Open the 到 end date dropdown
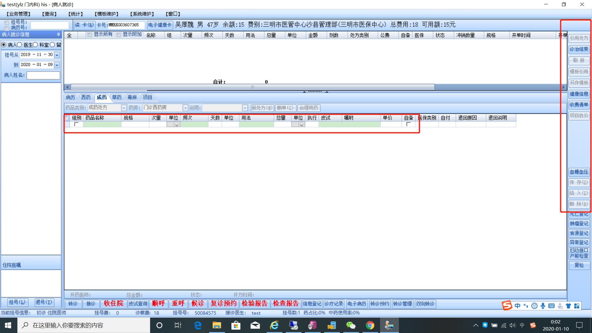Screen dimensions: 592x333 [x=57, y=65]
